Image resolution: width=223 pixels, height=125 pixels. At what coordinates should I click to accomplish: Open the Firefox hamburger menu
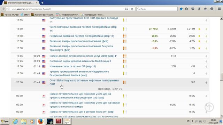click(x=219, y=9)
